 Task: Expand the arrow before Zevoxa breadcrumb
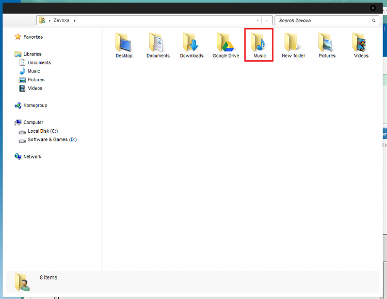pos(50,21)
